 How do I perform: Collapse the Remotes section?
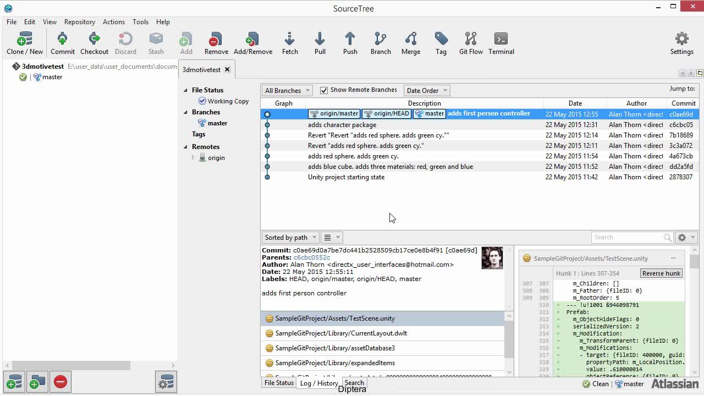point(185,147)
